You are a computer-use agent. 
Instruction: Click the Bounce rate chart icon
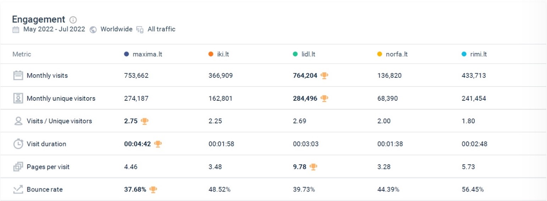(x=18, y=189)
